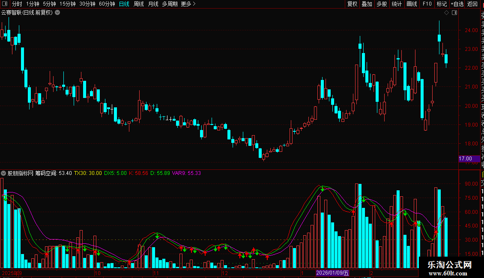The image size is (484, 278).
Task: Click the 60.00 indicator axis label
Action: pyautogui.click(x=471, y=212)
